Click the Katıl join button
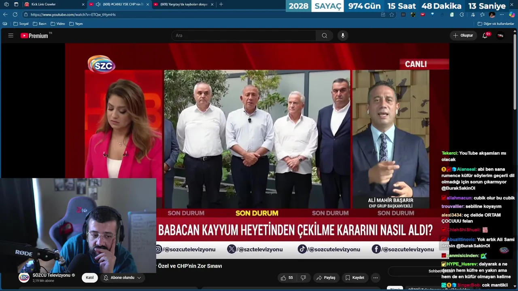The image size is (518, 291). pyautogui.click(x=90, y=278)
